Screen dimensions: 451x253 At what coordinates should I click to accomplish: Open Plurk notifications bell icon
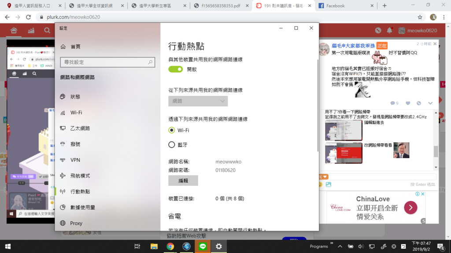[389, 30]
